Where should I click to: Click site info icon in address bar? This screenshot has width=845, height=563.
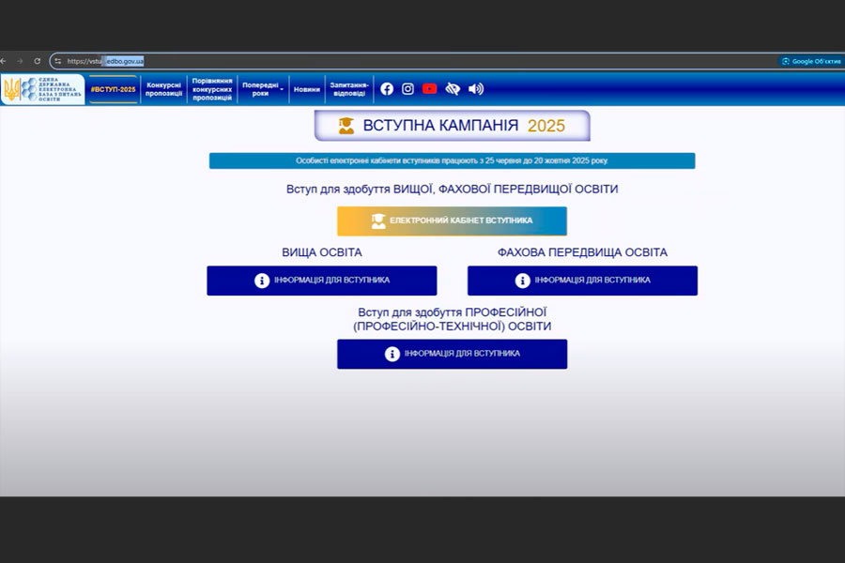click(58, 61)
